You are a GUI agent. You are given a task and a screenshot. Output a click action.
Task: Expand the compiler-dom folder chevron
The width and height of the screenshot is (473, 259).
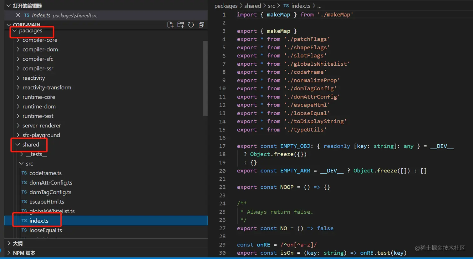click(x=18, y=49)
